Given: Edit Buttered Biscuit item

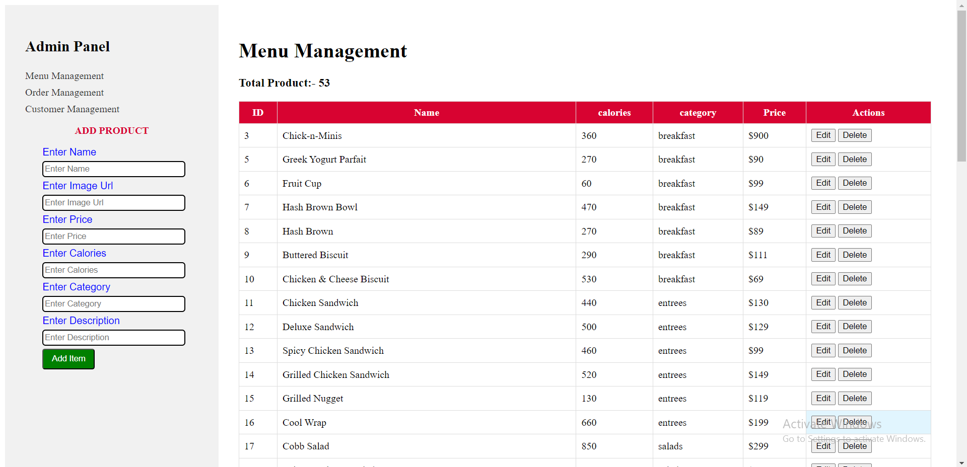Looking at the screenshot, I should point(823,255).
